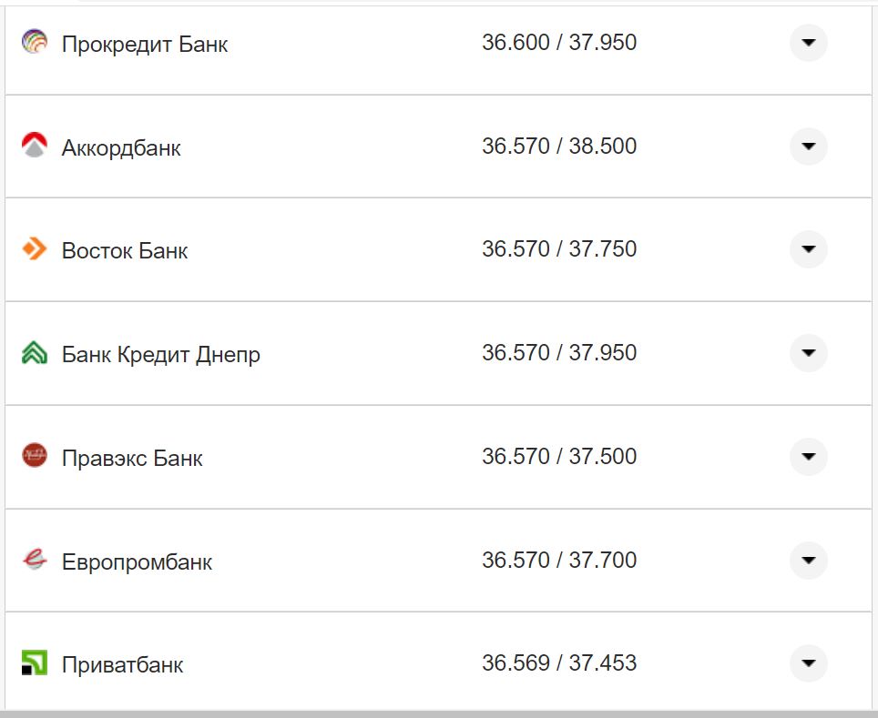Click the rainbow swirl logo at the top
878x718 pixels.
tap(34, 42)
